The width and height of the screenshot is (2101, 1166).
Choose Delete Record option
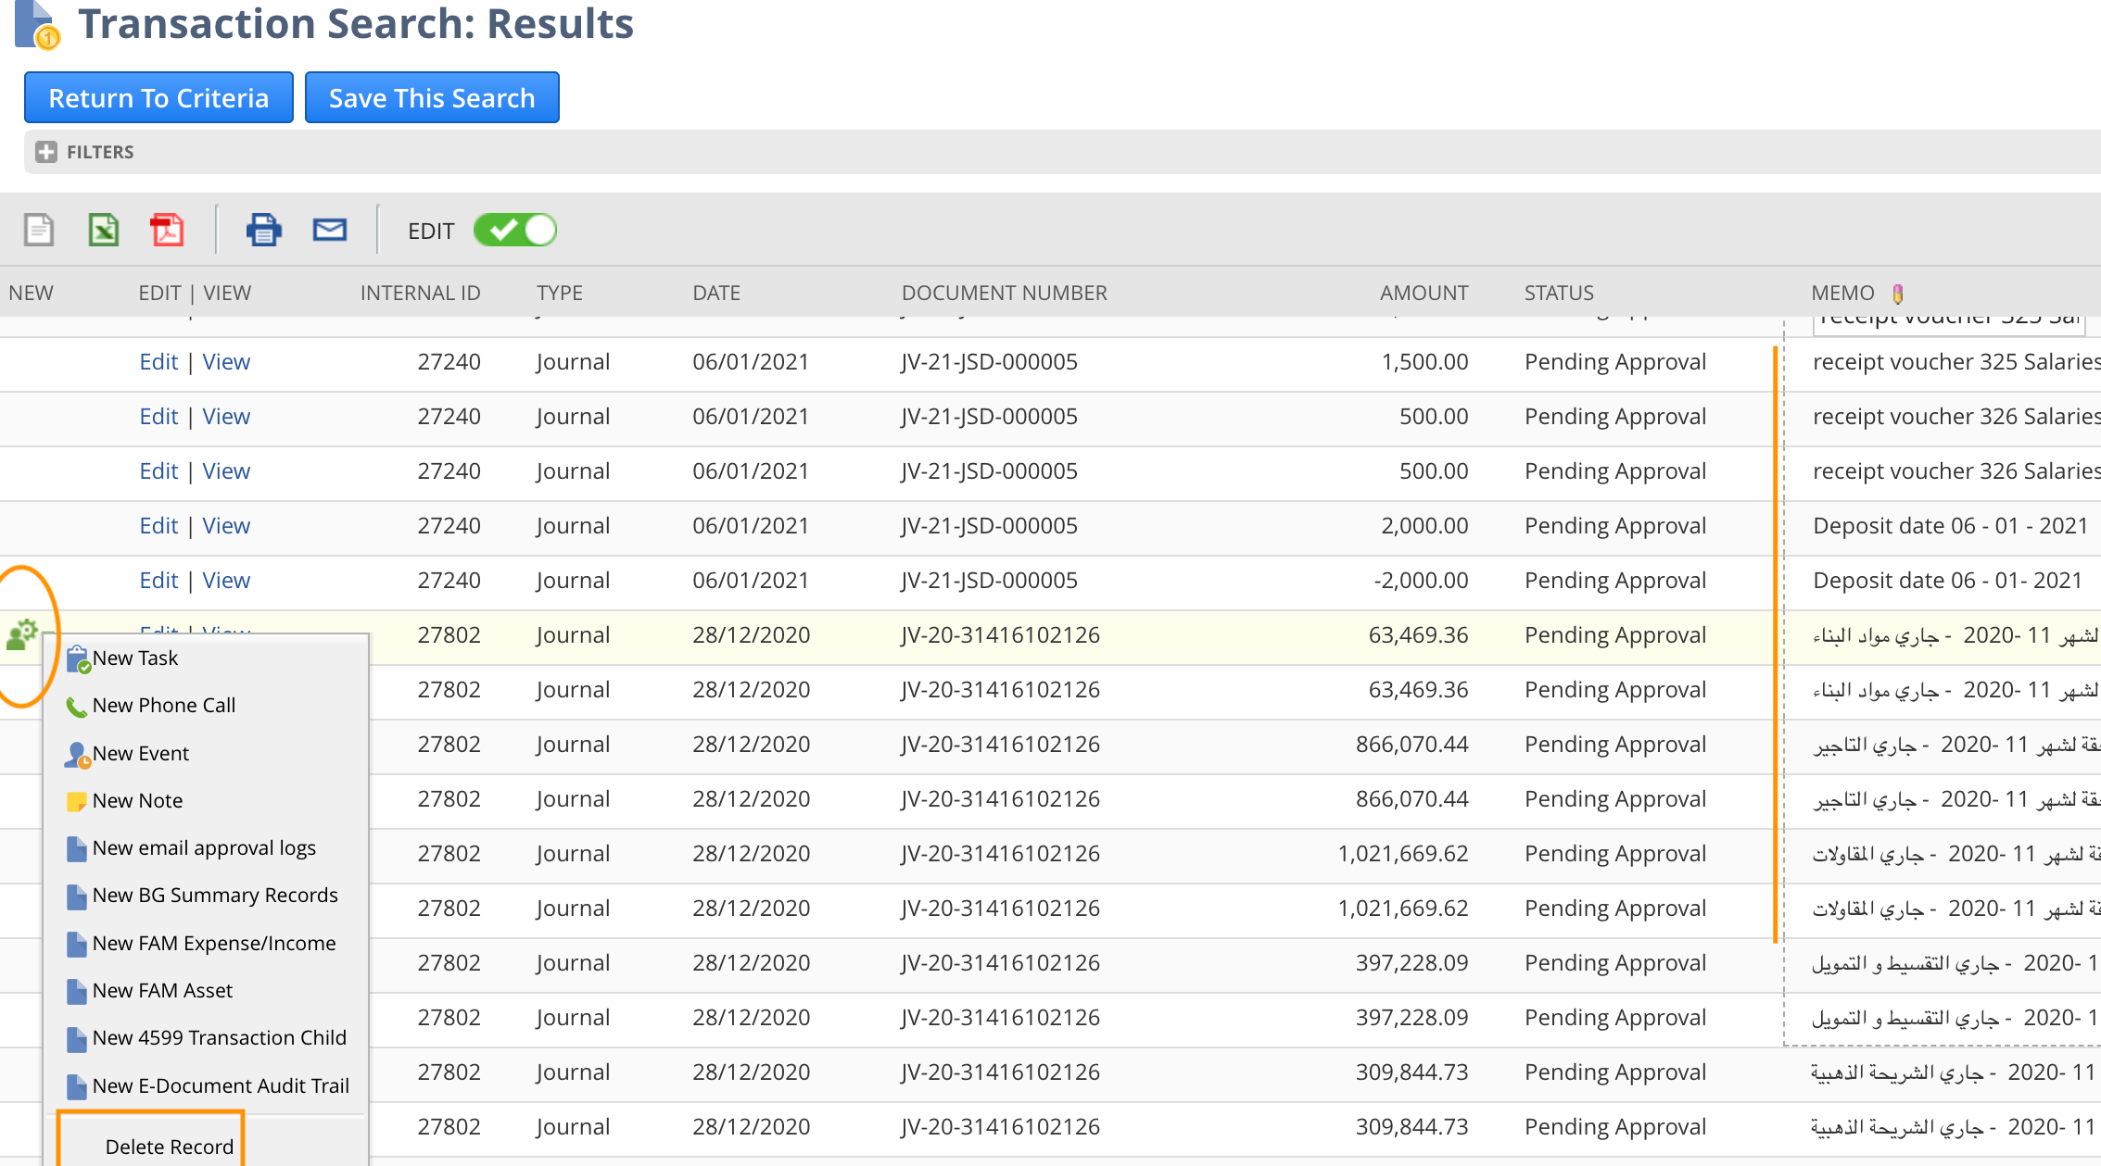[x=170, y=1147]
